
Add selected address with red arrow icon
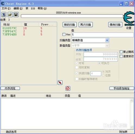(60, 83)
